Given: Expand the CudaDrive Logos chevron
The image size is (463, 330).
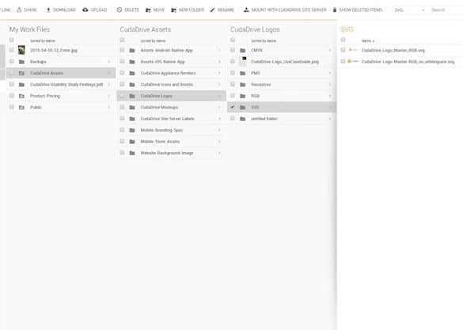Looking at the screenshot, I should [219, 97].
